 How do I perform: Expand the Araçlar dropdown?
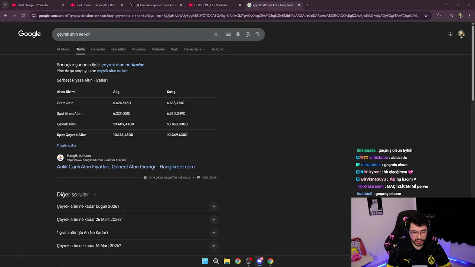(x=219, y=49)
